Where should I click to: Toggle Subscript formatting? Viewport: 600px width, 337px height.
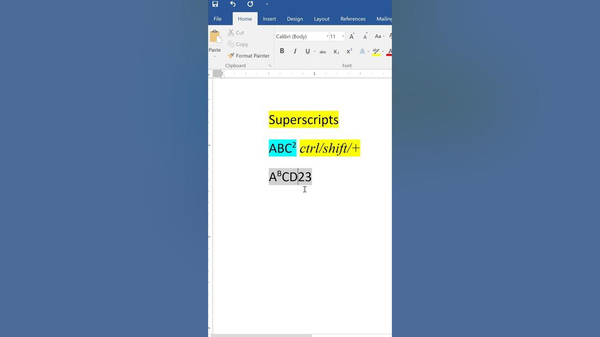click(336, 51)
